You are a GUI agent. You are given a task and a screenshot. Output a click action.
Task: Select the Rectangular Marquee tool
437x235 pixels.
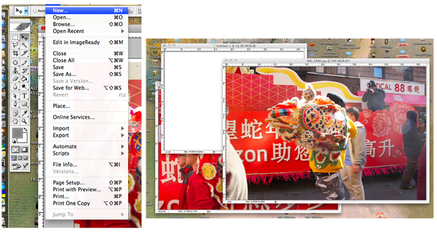[16, 37]
